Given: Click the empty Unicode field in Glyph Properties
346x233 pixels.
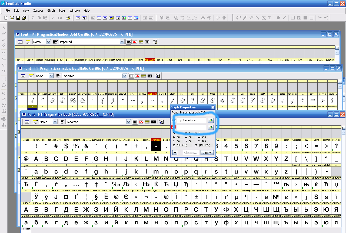Looking at the screenshot, I should pyautogui.click(x=192, y=127).
